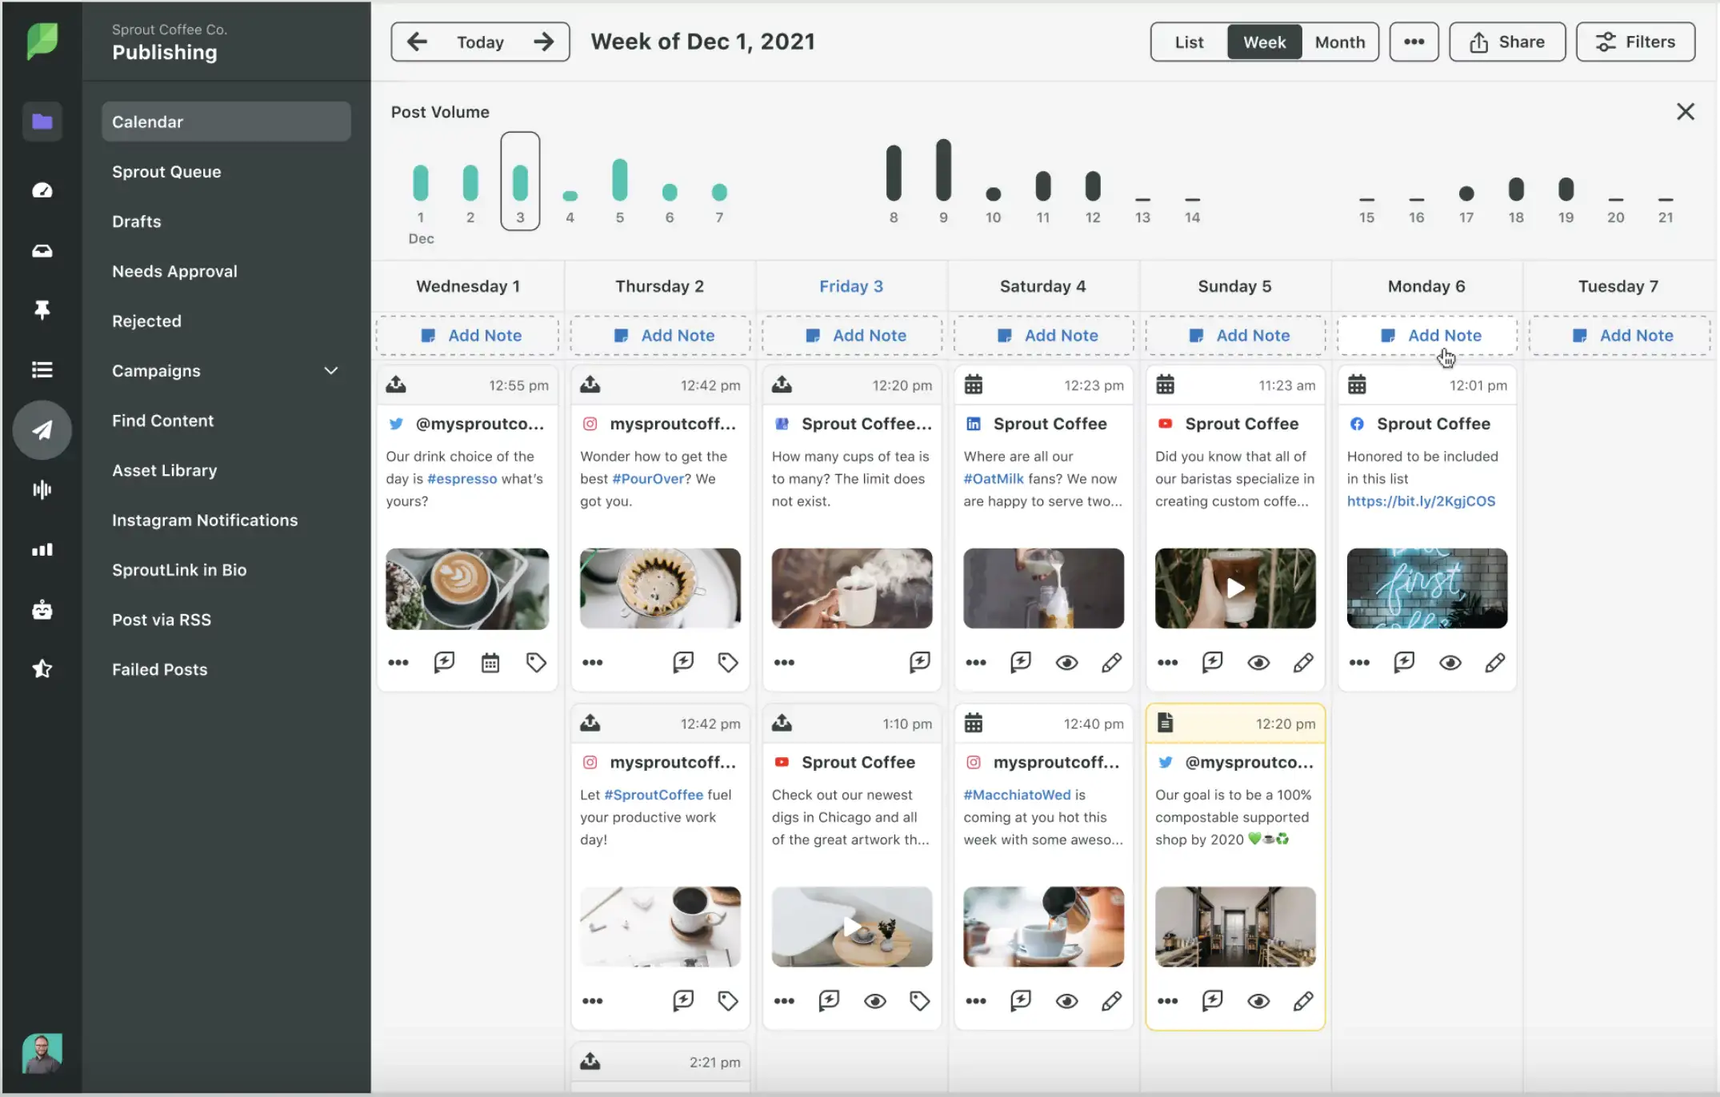Add Note on Wednesday 1
1720x1097 pixels.
467,336
